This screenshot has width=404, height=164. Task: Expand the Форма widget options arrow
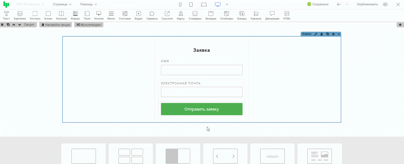pos(339,34)
